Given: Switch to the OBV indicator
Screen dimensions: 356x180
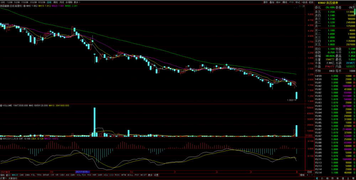Looking at the screenshot, I should (x=62, y=175).
